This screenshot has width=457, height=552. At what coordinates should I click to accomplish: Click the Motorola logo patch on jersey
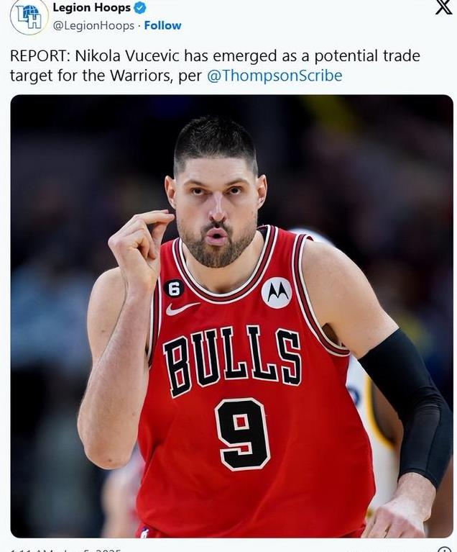pos(277,292)
